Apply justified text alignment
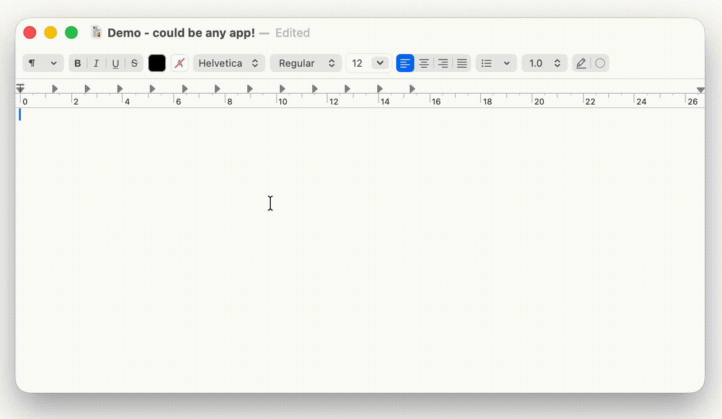Screen dimensions: 722x419 [462, 63]
